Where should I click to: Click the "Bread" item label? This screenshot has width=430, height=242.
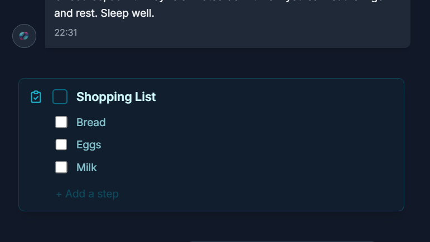tap(91, 122)
